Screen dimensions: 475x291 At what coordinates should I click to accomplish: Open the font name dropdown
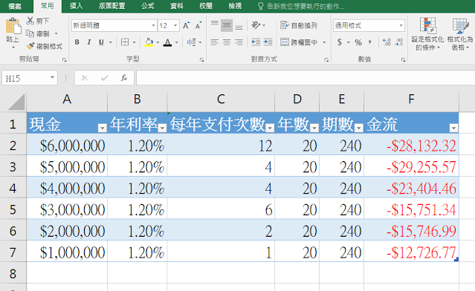click(x=153, y=25)
